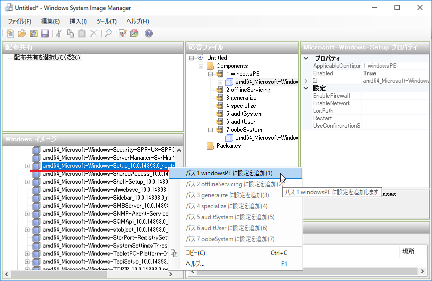The width and height of the screenshot is (432, 281).
Task: Click the Paste clipboard toolbar icon
Action: [82, 33]
